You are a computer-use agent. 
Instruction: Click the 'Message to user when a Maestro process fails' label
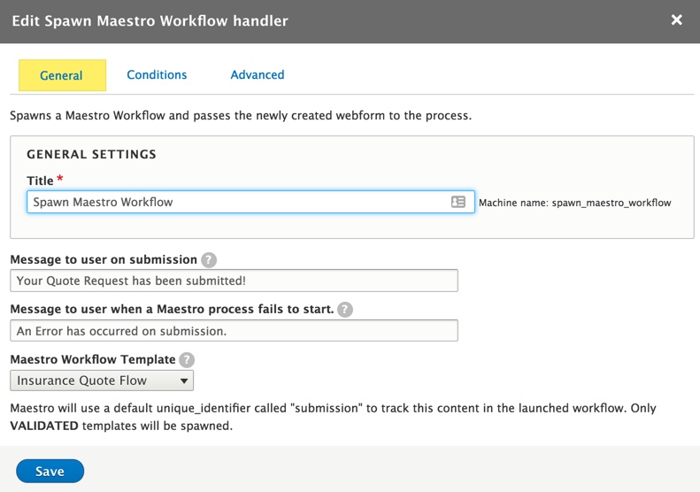172,309
